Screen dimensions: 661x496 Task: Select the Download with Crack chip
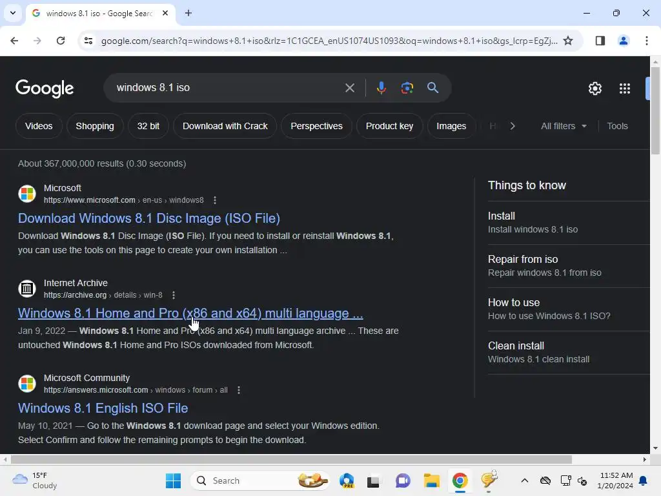coord(225,126)
